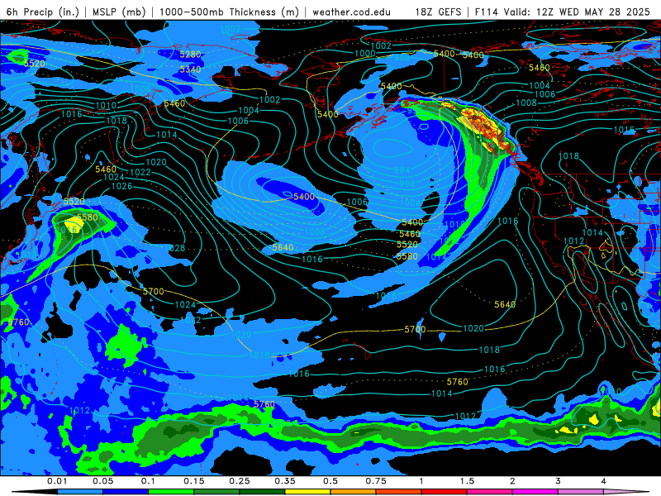Click the '1000-500mb Thickness (m)' header text
This screenshot has height=496, width=661.
[x=229, y=12]
